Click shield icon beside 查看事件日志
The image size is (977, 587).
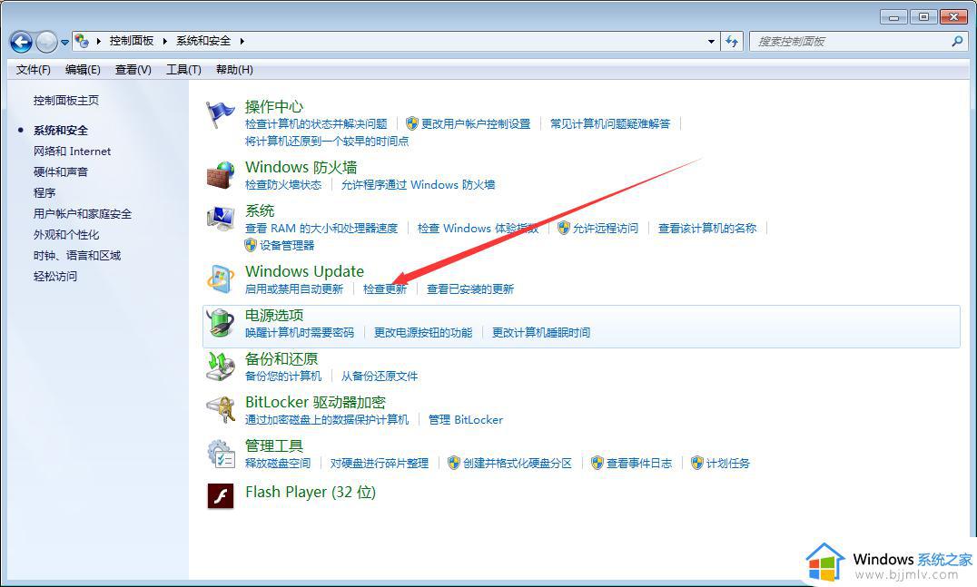coord(597,463)
